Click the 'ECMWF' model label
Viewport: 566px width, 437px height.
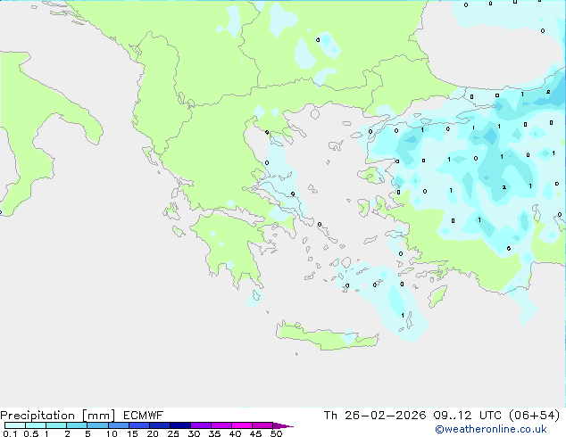144,416
